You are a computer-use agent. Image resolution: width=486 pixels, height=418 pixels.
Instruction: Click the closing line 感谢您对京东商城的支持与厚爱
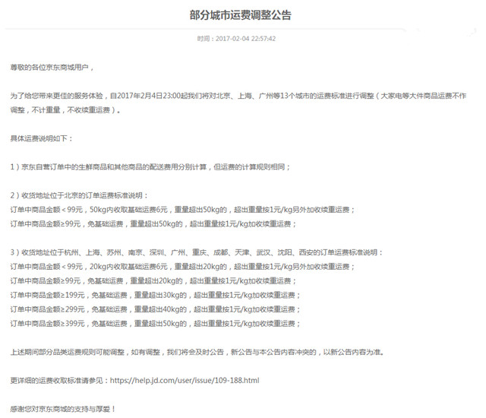(63, 409)
